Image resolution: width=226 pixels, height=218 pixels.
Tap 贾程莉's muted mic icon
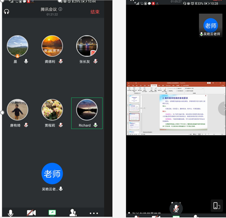click(61, 125)
